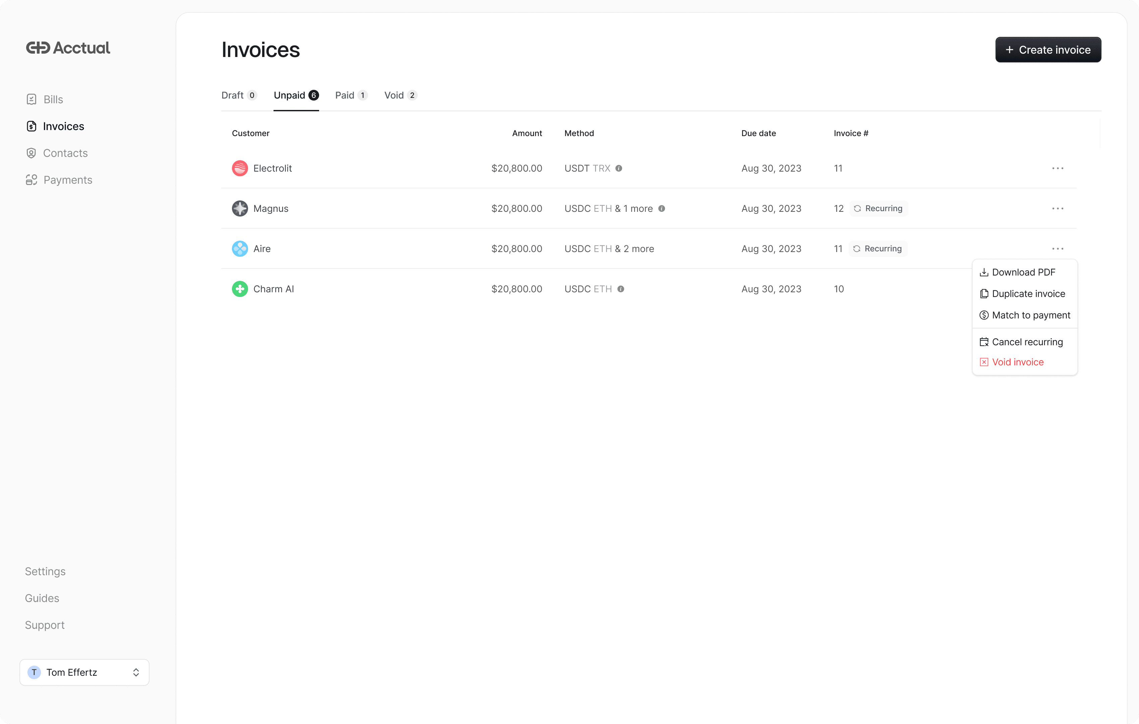Image resolution: width=1139 pixels, height=724 pixels.
Task: Open the Settings link in the sidebar
Action: [45, 571]
